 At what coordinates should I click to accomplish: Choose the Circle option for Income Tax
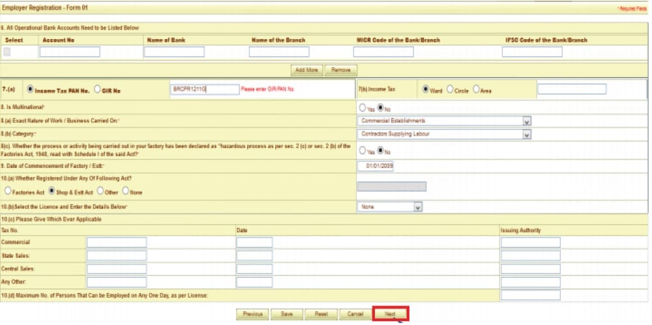(449, 90)
